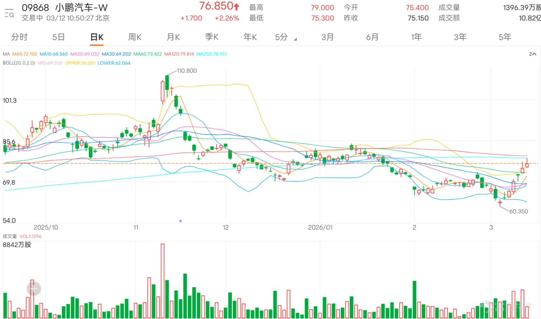Viewport: 541px width, 319px height.
Task: Choose the 3月 range
Action: [327, 37]
